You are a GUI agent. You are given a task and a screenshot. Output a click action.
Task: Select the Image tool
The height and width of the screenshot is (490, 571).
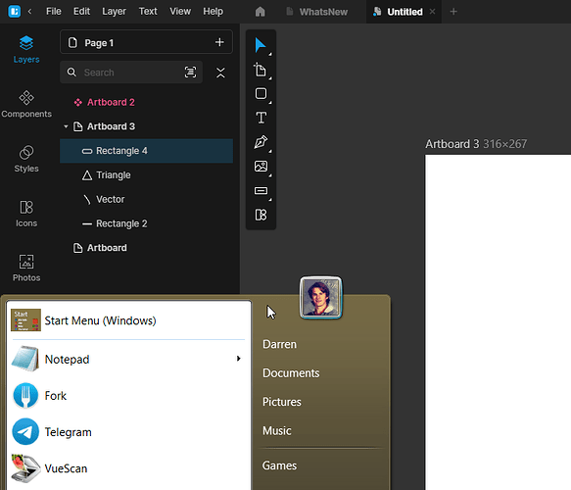click(x=261, y=167)
